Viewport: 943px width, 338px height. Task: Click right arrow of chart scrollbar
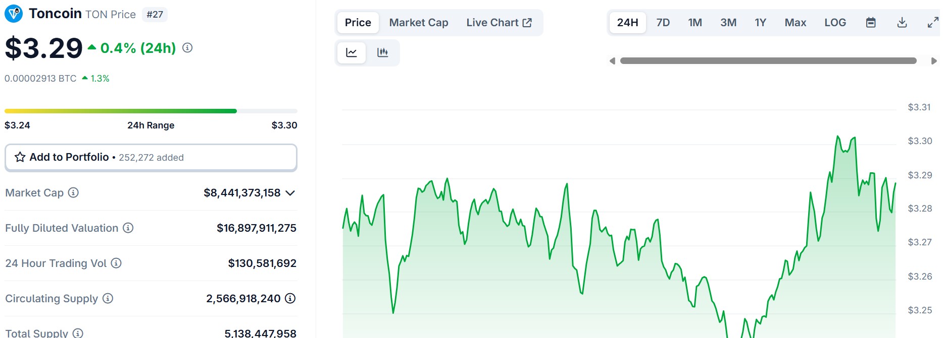point(934,61)
